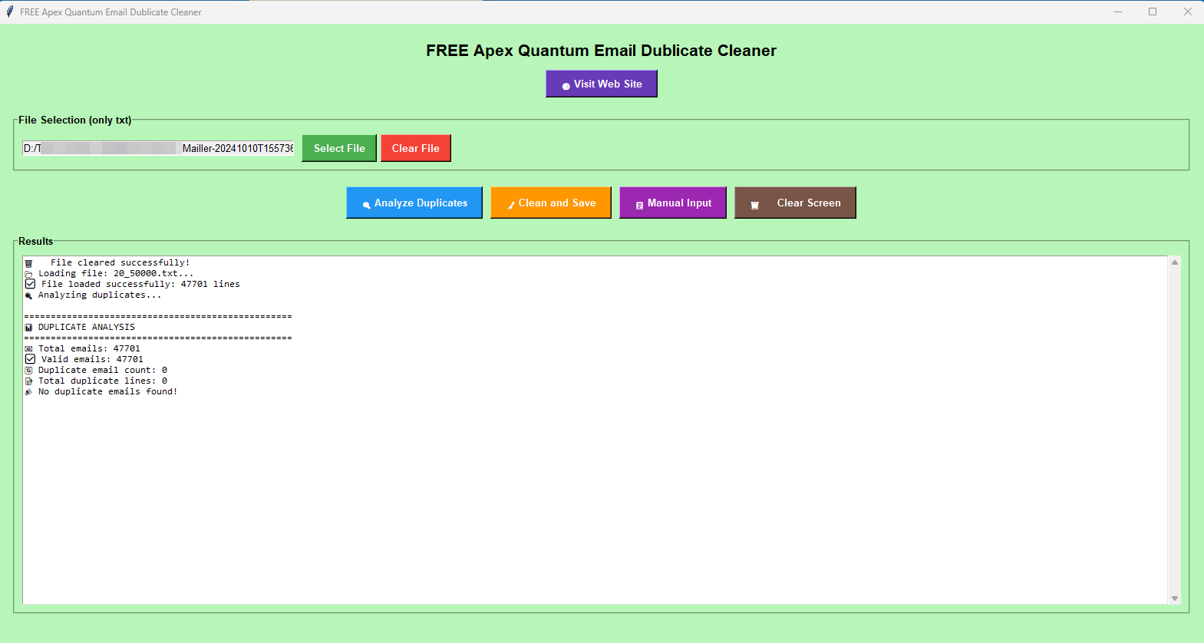Click the checkmark beside Valid emails
The width and height of the screenshot is (1204, 643).
point(30,359)
